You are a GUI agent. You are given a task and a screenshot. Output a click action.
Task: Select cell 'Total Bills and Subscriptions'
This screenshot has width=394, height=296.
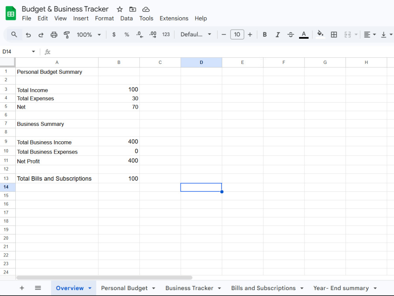pyautogui.click(x=57, y=178)
